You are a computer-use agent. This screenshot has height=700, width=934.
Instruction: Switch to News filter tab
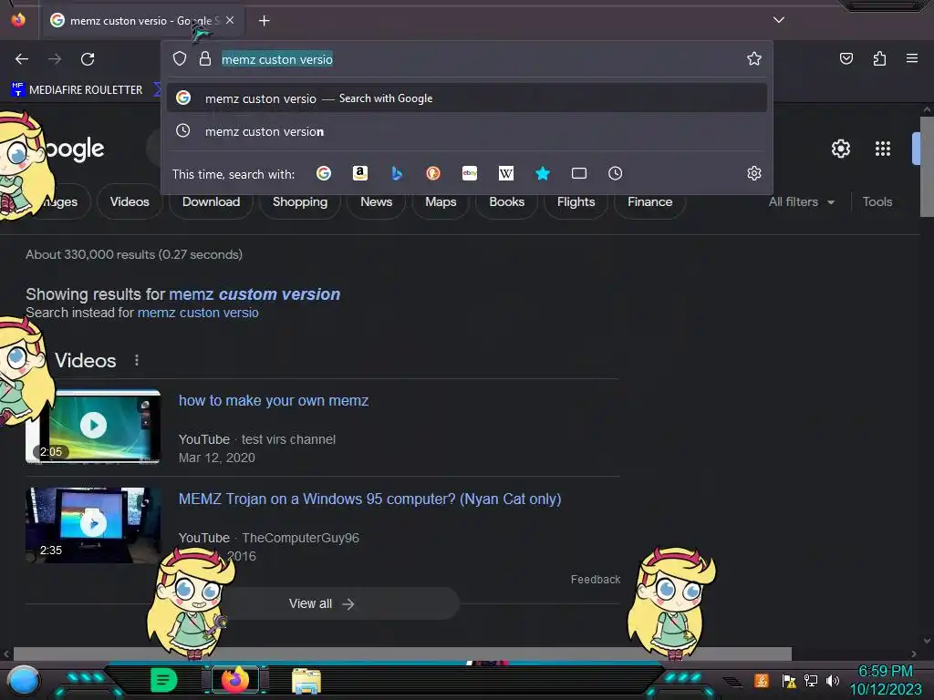376,201
